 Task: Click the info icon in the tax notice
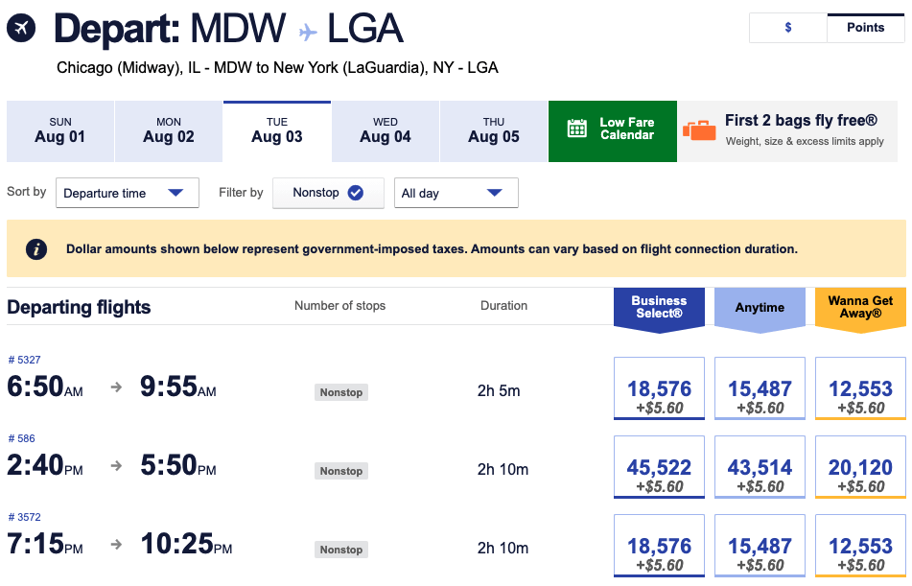(36, 249)
